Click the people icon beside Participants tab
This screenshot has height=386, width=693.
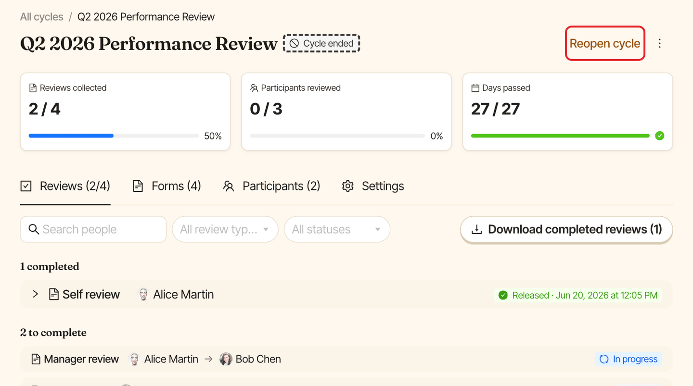(x=229, y=186)
